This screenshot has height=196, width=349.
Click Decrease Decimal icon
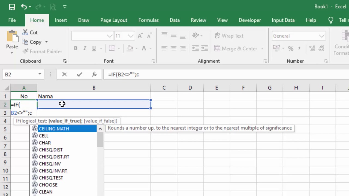tap(321, 48)
